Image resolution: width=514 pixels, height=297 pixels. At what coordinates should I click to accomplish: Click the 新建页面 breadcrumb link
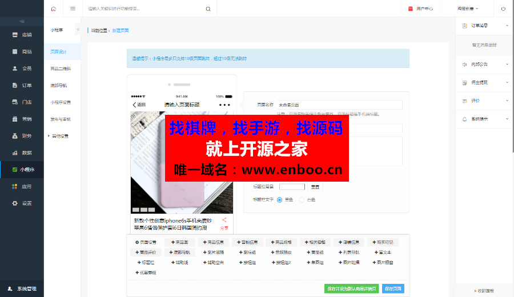121,30
